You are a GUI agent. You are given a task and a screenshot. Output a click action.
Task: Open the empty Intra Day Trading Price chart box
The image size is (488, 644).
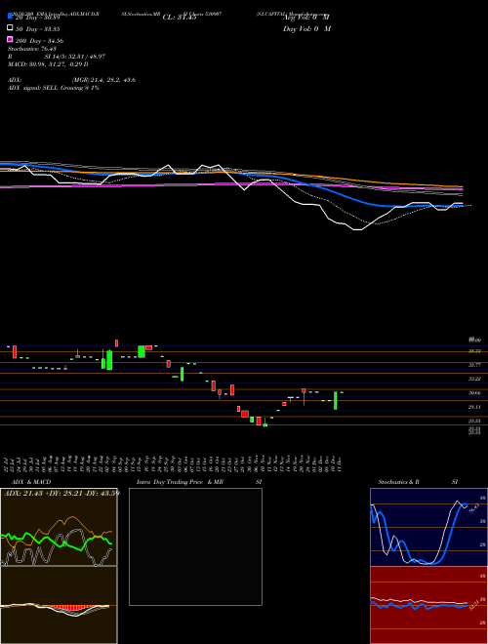pos(195,546)
